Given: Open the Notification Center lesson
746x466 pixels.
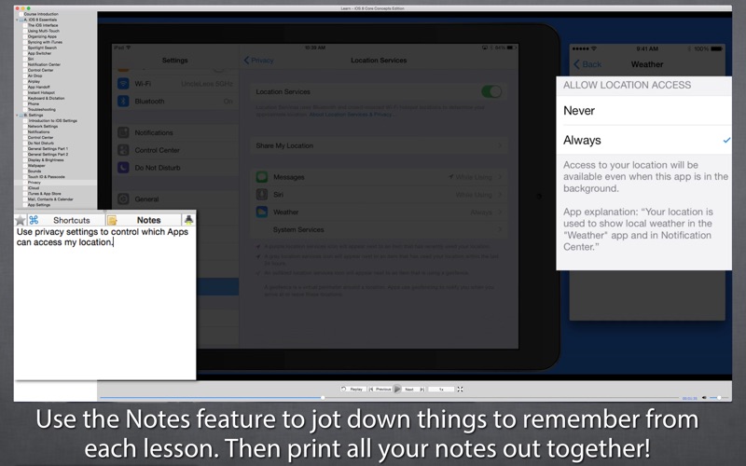Looking at the screenshot, I should [x=44, y=64].
